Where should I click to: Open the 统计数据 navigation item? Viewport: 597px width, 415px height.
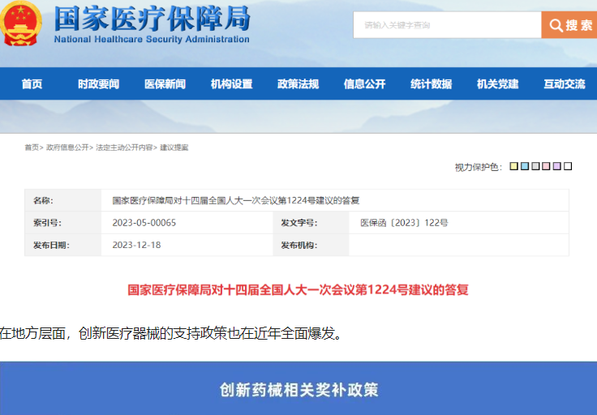[431, 83]
